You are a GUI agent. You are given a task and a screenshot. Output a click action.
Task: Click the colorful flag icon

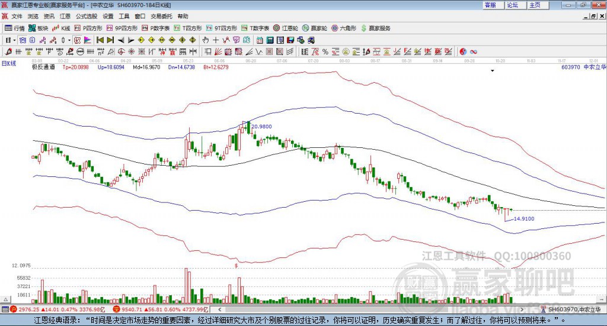[88, 40]
